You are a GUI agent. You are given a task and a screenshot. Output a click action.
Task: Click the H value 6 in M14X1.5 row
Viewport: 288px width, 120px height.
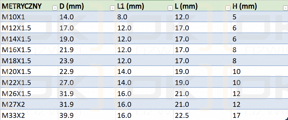coord(234,39)
